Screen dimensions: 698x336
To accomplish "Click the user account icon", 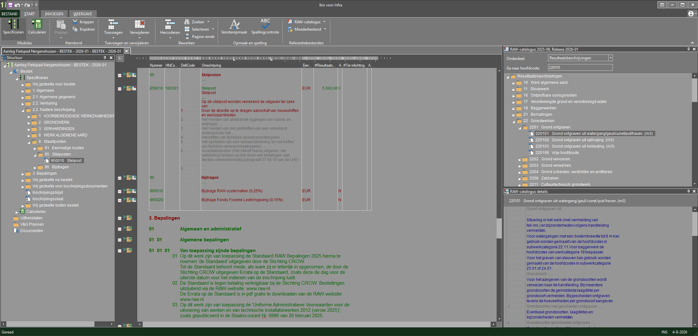I will (x=691, y=14).
